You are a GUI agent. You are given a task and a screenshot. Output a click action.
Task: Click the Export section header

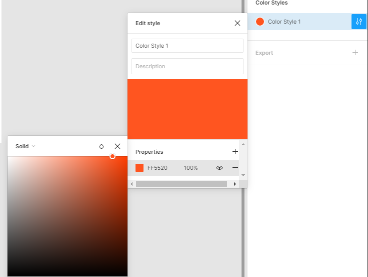264,53
